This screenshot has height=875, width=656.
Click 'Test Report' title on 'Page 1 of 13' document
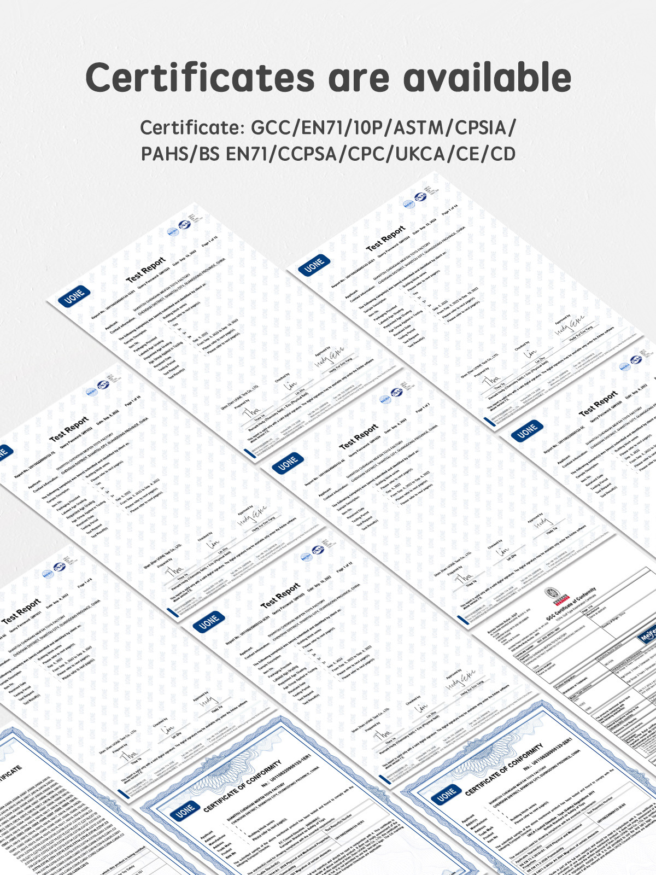tap(280, 595)
